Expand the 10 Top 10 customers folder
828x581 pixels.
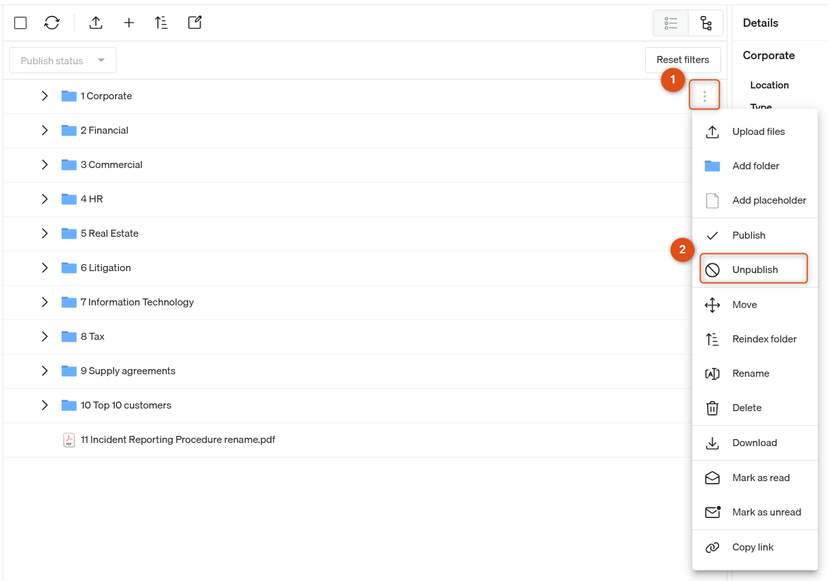coord(45,405)
